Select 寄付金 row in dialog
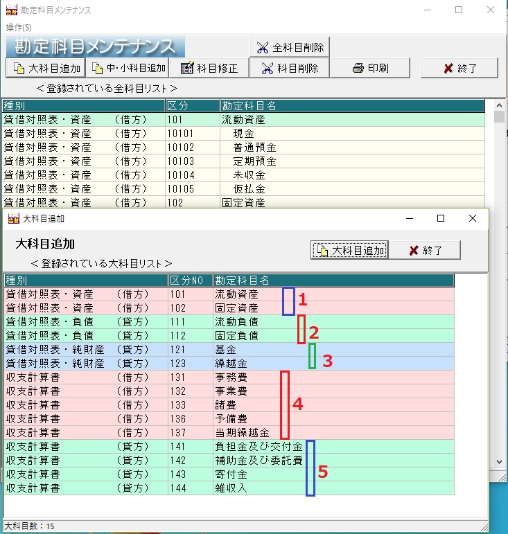The height and width of the screenshot is (534, 508). (229, 474)
